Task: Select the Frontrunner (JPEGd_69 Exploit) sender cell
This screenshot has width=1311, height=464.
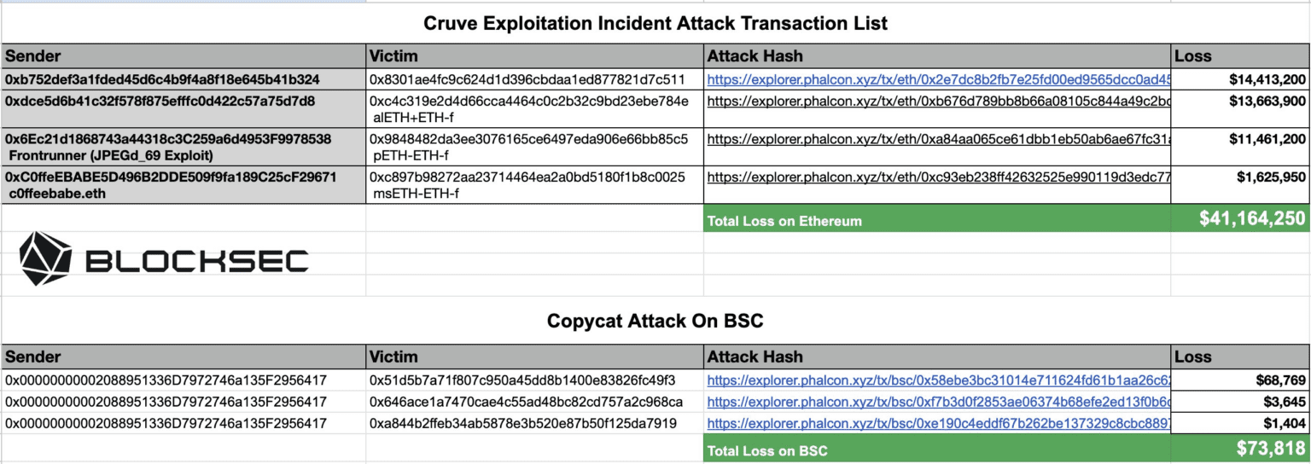Action: point(184,147)
